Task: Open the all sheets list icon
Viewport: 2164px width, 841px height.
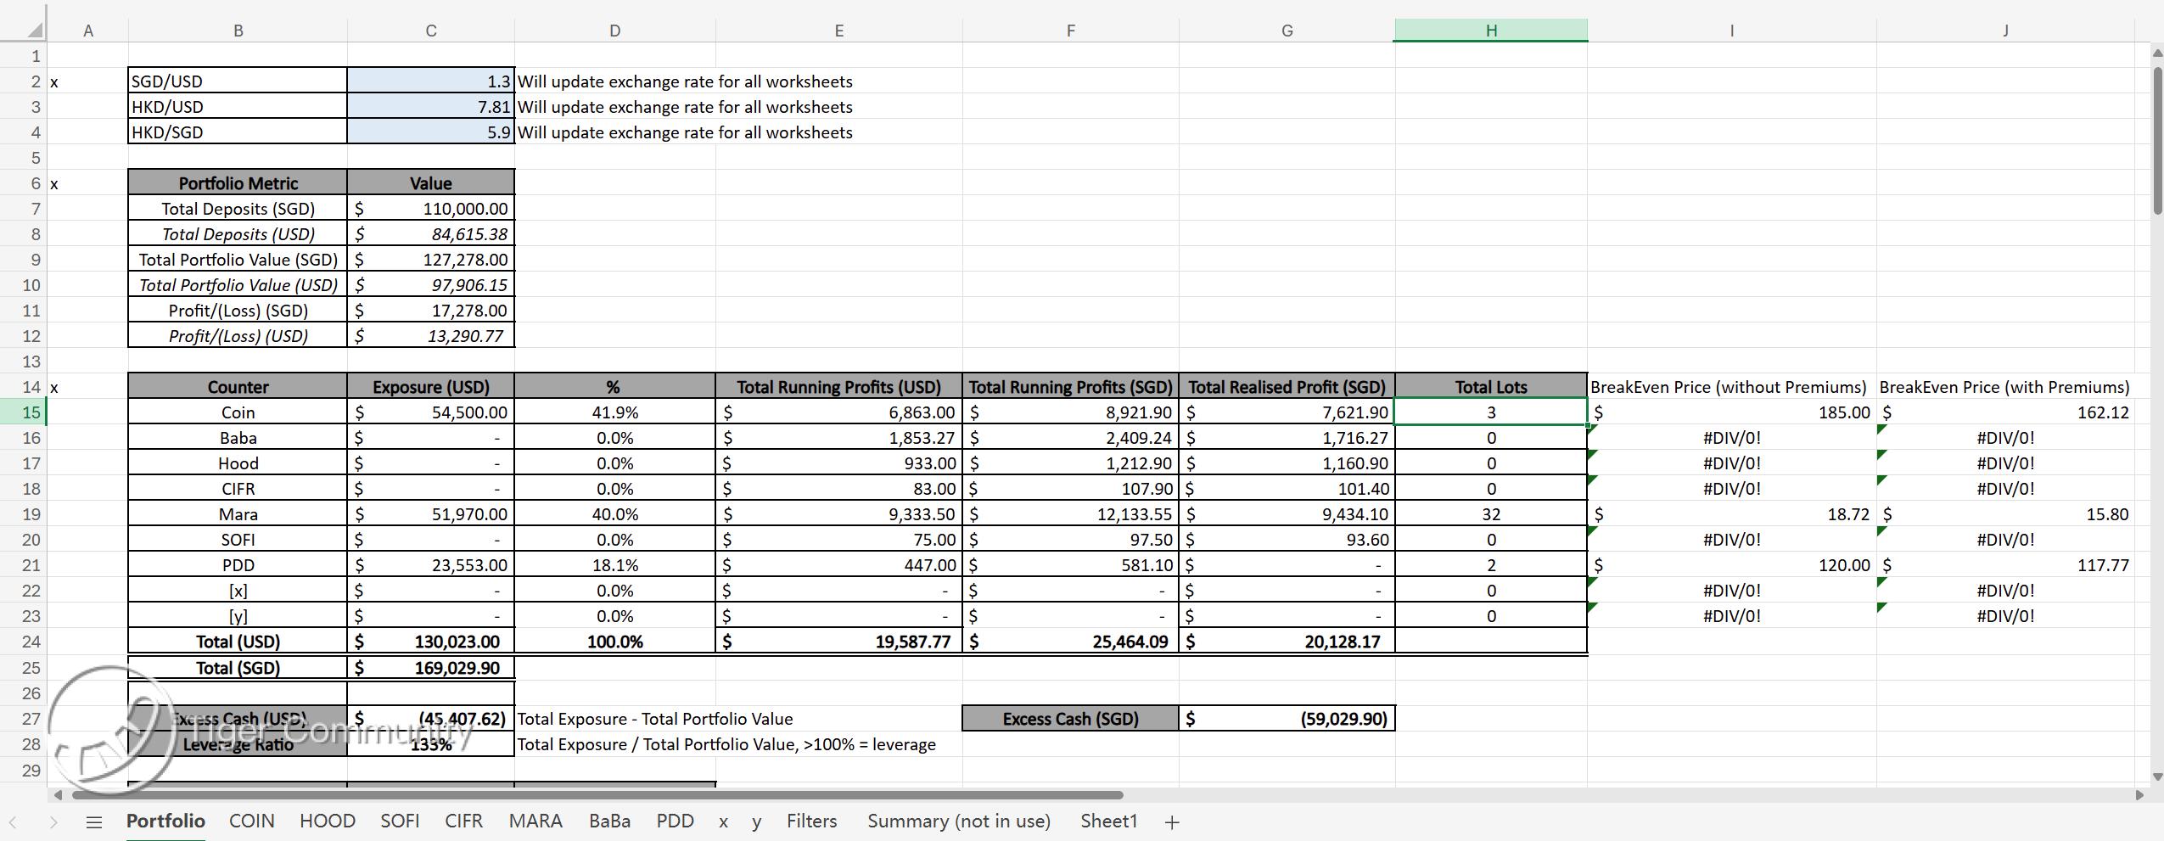Action: click(x=94, y=821)
